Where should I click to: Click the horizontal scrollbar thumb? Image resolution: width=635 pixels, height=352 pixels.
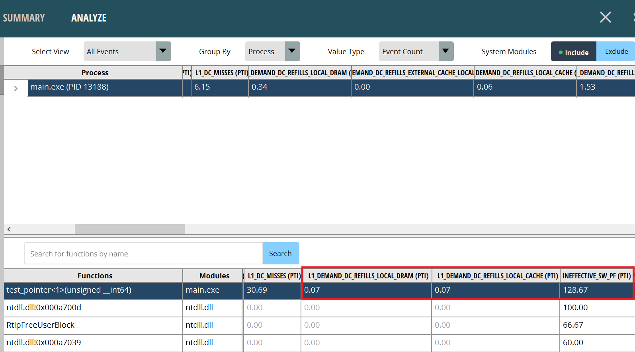click(129, 229)
